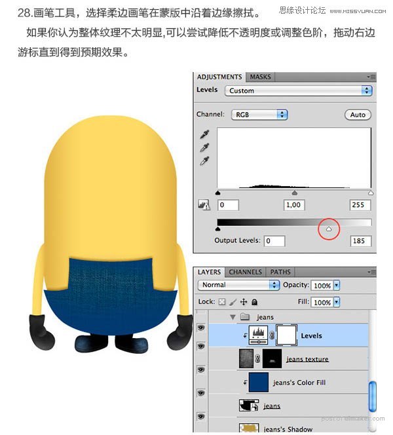Open the Channel RGB dropdown
The height and width of the screenshot is (435, 393).
pos(259,115)
